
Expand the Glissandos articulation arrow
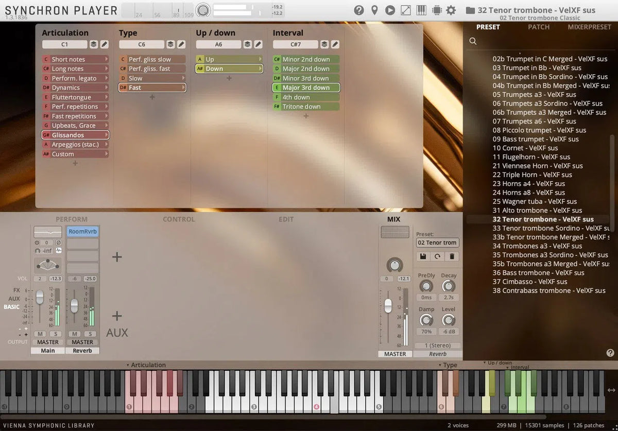click(107, 134)
